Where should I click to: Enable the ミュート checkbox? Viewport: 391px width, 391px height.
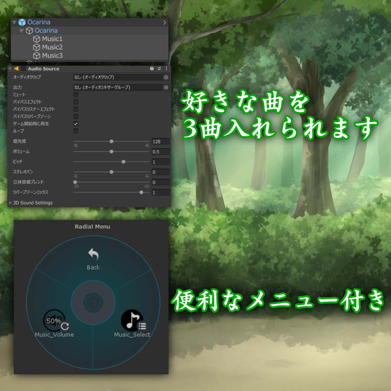[76, 94]
